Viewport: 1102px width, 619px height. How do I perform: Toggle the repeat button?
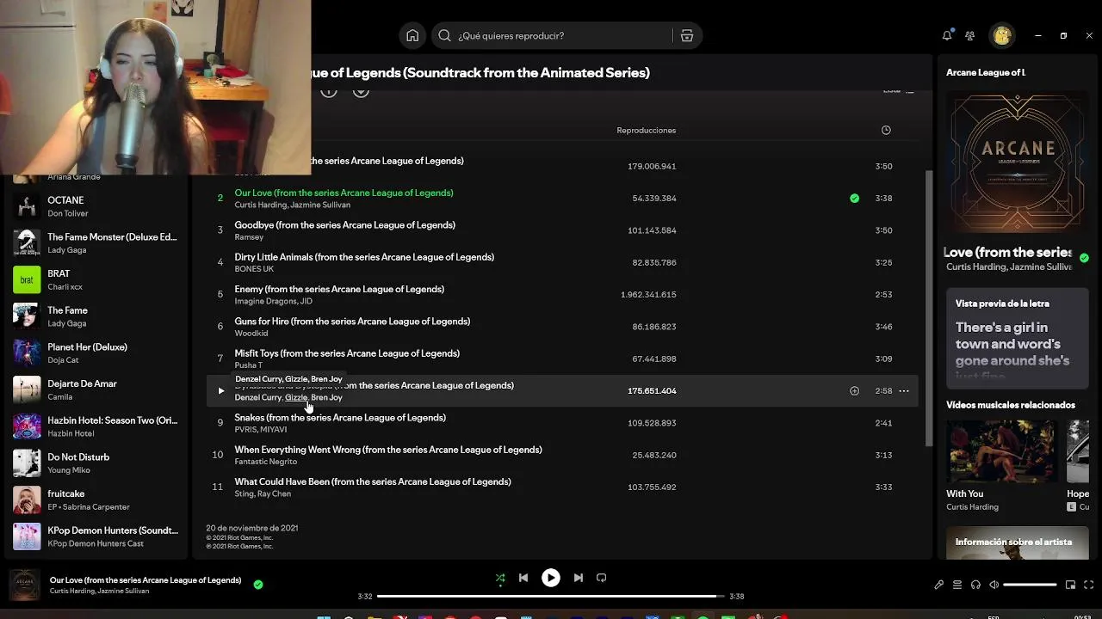coord(602,578)
